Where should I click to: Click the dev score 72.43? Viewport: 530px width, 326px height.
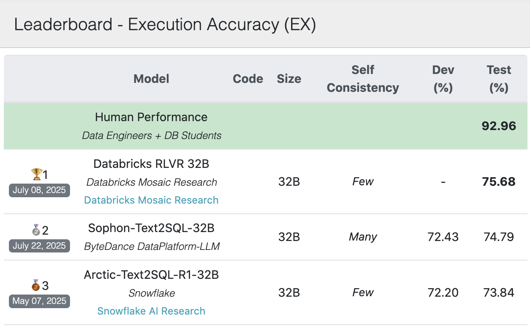click(x=443, y=237)
